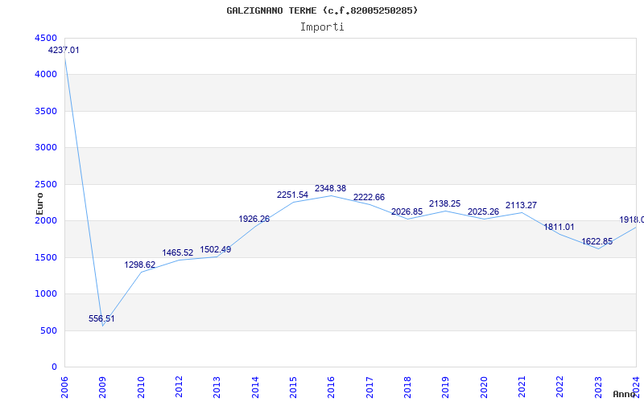
Task: Click the 4237.01 data label for 2006
Action: coord(64,50)
